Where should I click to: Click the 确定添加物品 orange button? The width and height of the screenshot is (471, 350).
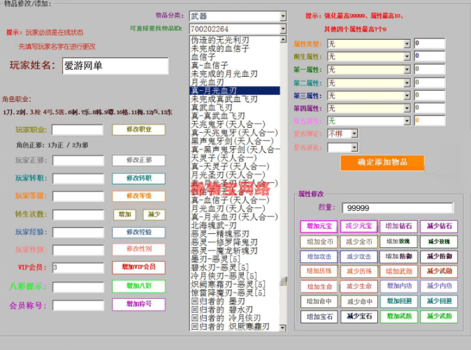pyautogui.click(x=382, y=162)
